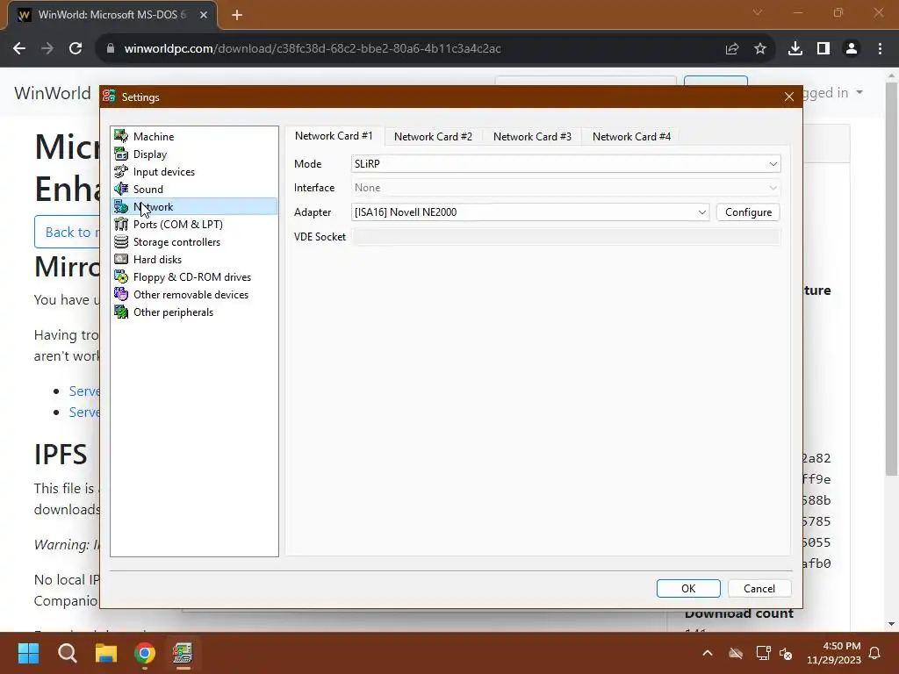Click the Configure adapter button
The image size is (899, 674).
point(748,212)
